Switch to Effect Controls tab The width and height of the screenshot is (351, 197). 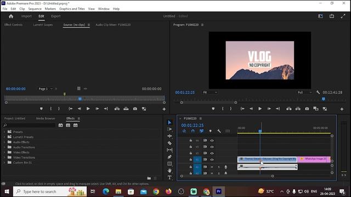13,25
